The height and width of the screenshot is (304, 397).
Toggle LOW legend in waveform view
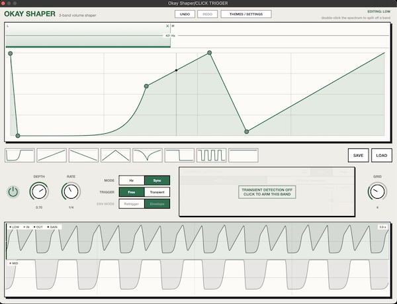[x=14, y=227]
